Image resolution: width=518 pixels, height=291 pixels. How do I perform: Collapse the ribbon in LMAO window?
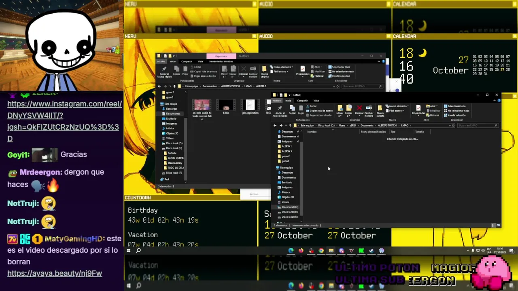pyautogui.click(x=495, y=100)
